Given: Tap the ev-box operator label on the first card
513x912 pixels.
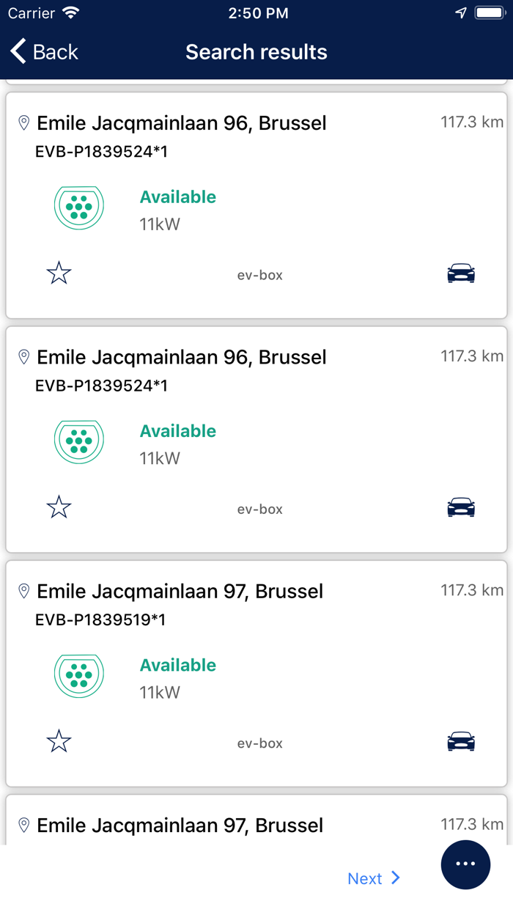Looking at the screenshot, I should pyautogui.click(x=259, y=275).
